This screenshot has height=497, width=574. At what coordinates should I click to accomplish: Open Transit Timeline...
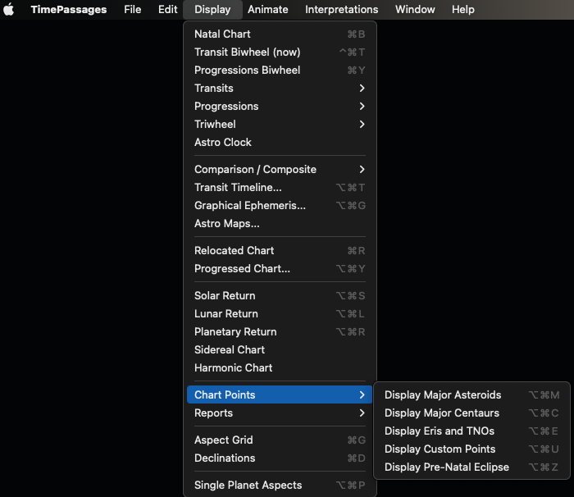click(280, 188)
